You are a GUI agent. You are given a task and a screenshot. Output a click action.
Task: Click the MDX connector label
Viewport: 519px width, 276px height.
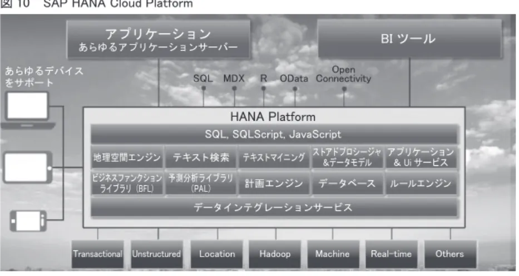(x=234, y=78)
